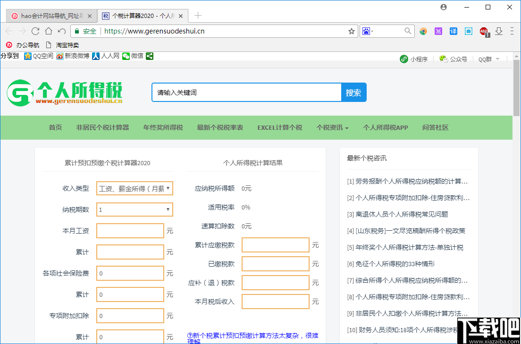Reload the page with refresh icon
Viewport: 521px width, 344px height.
[35, 31]
